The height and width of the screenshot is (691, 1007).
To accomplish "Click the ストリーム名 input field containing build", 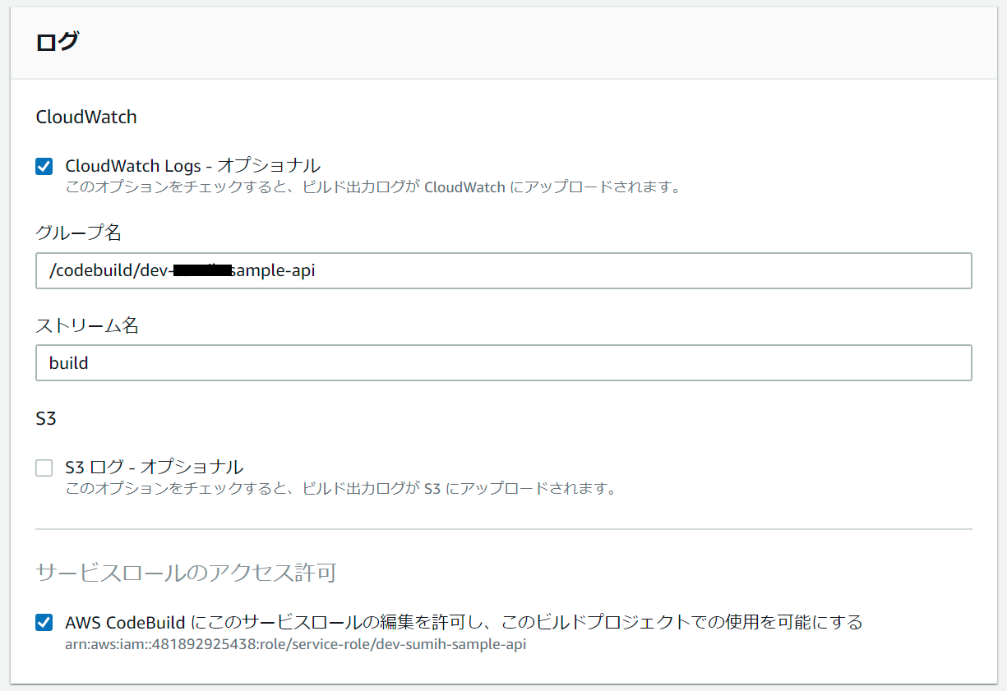I will pos(504,362).
